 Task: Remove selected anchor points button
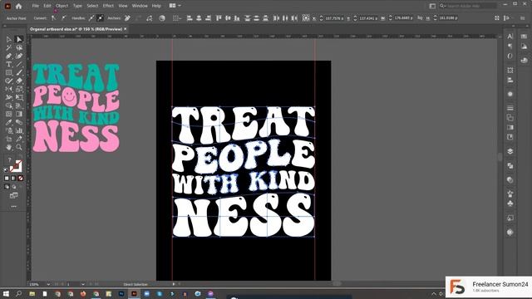(x=127, y=18)
